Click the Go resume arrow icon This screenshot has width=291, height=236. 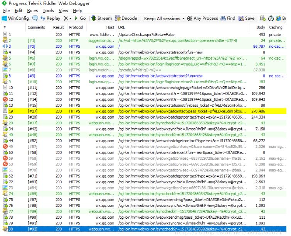point(76,18)
